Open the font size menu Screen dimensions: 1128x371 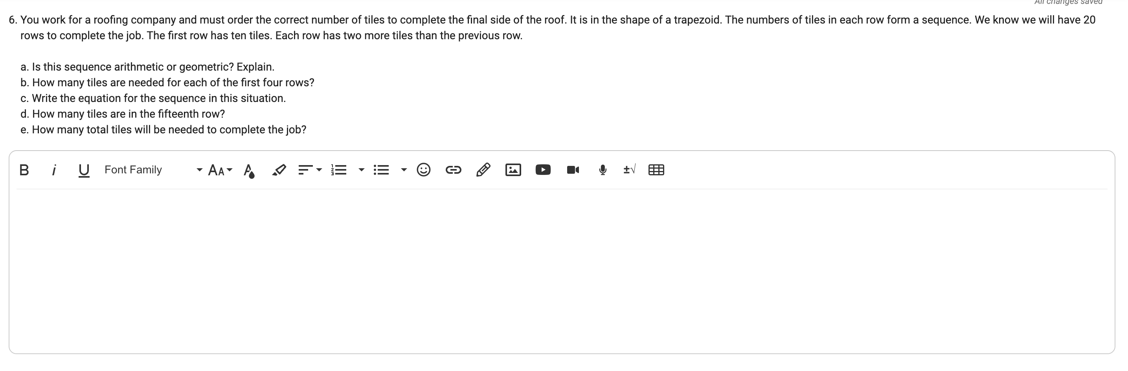coord(220,169)
